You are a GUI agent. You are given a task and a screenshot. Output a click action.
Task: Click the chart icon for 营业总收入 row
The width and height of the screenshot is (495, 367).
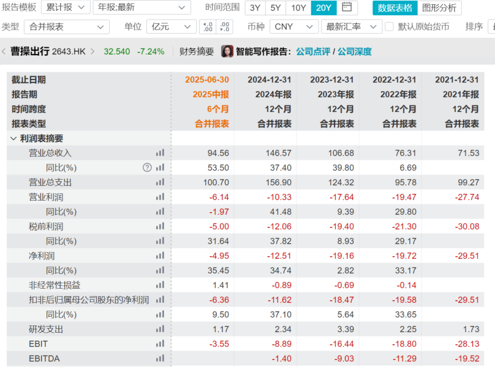point(160,153)
